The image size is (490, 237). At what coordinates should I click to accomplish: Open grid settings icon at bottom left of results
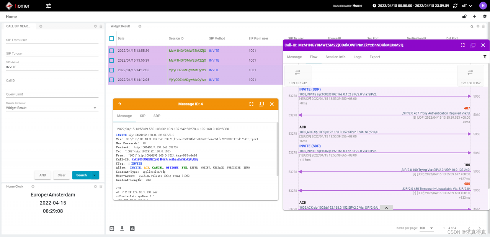tap(112, 229)
